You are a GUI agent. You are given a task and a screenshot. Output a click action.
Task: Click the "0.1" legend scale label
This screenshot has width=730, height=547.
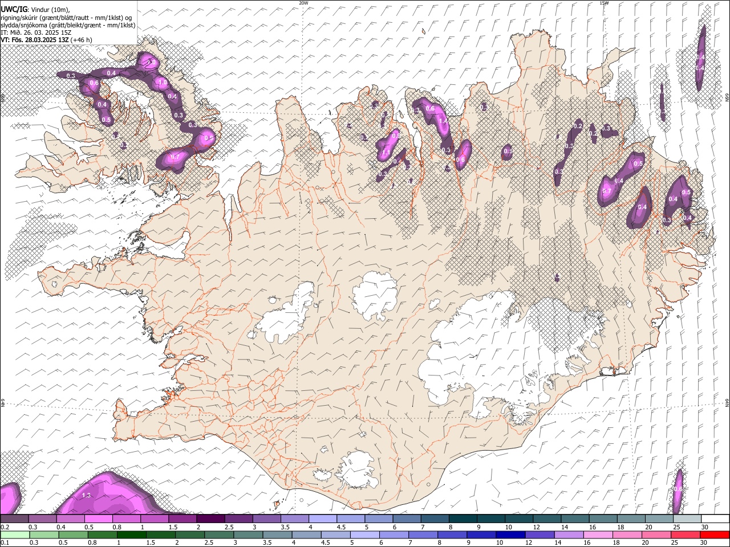(5, 542)
